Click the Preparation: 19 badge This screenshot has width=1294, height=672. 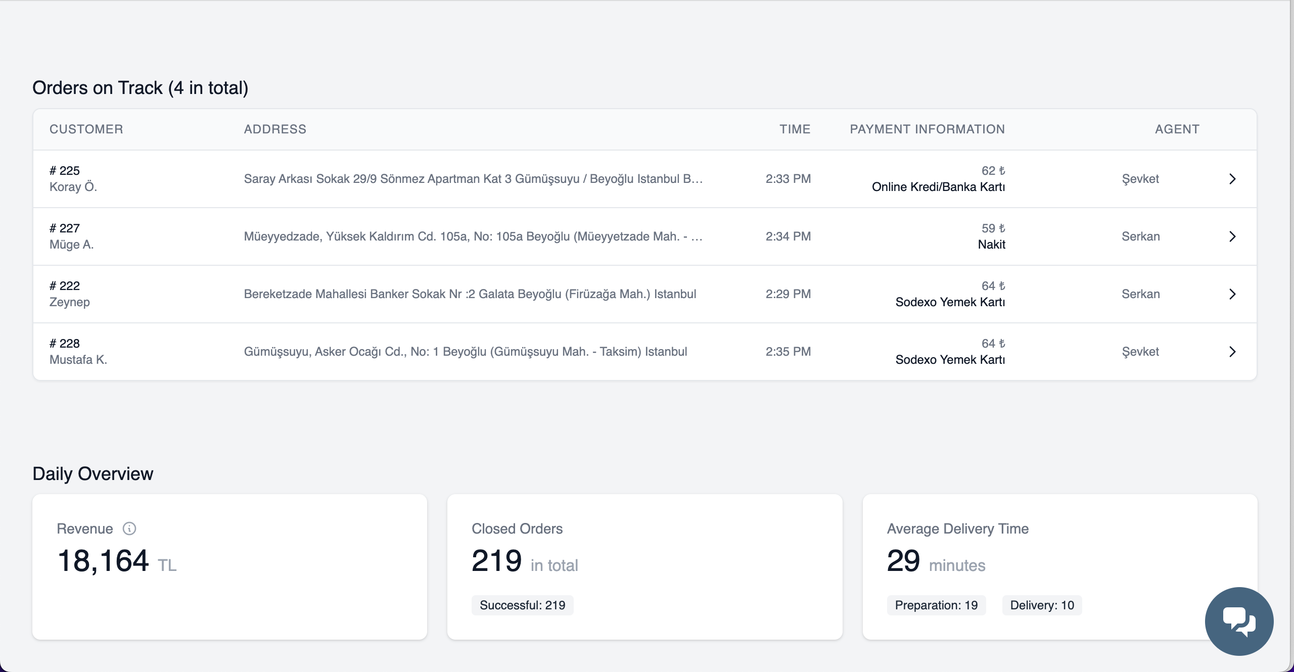click(936, 604)
